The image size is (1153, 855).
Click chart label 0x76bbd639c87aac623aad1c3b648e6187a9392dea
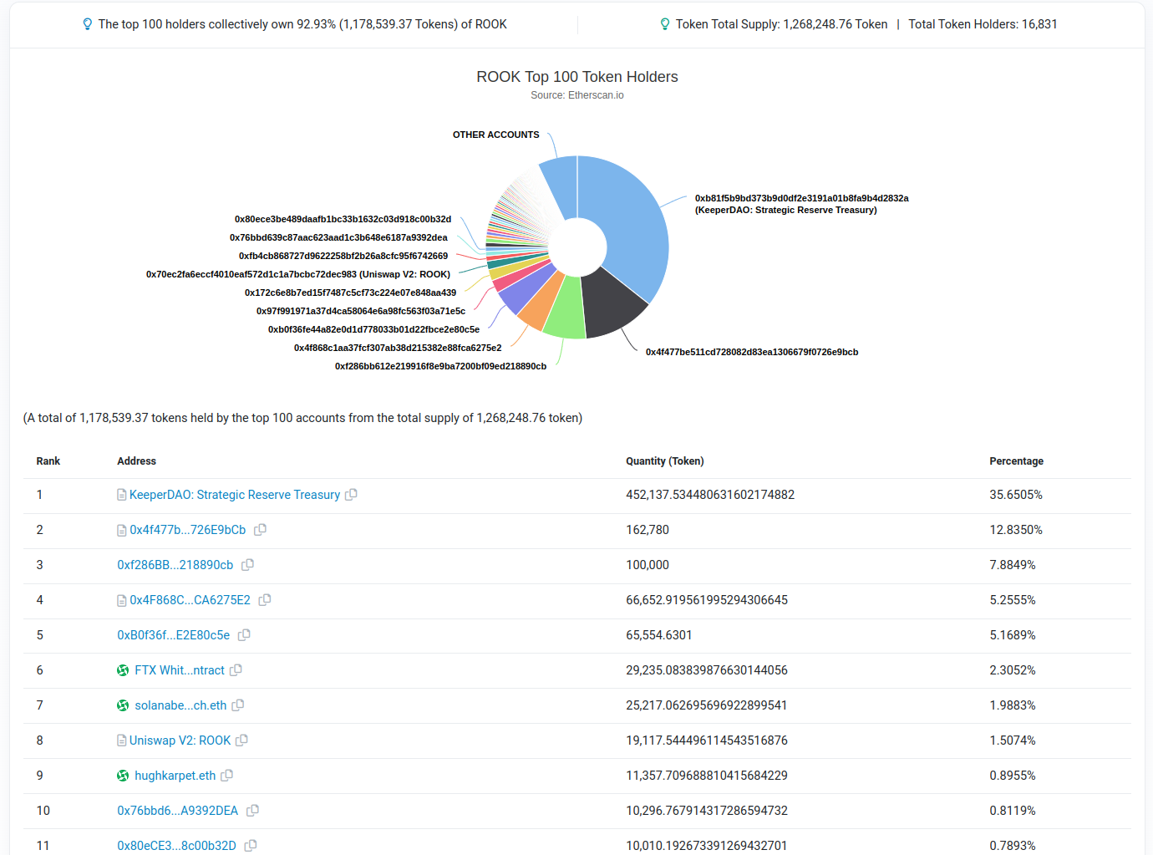pyautogui.click(x=338, y=237)
